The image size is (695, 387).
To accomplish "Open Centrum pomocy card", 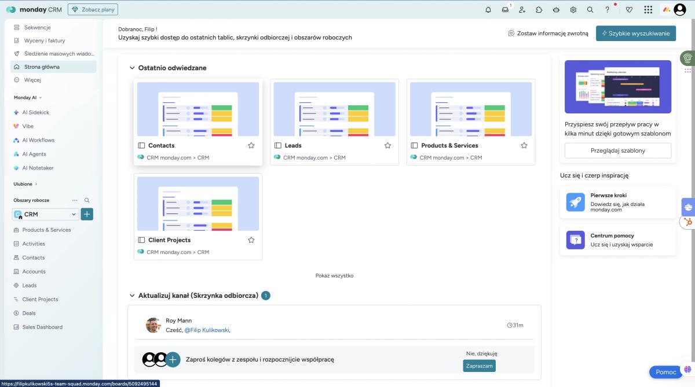I will pos(618,240).
